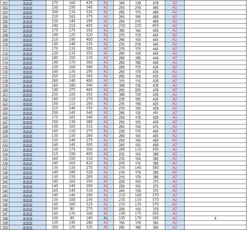Select the value 315 in row 118
247x230 pixels.
122,81
